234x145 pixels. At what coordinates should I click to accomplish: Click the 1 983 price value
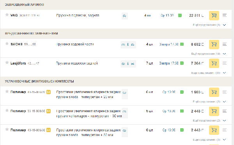[197, 92]
